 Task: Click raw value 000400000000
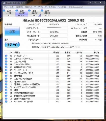pos(92,62)
